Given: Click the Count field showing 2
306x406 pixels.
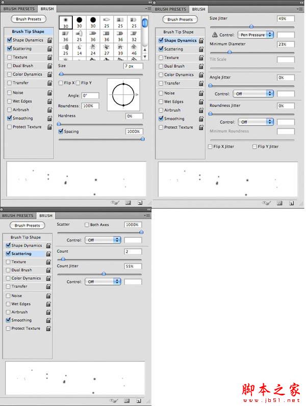Looking at the screenshot, I should [x=133, y=252].
